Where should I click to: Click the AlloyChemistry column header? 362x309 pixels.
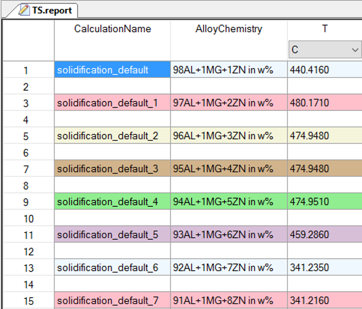(x=229, y=29)
